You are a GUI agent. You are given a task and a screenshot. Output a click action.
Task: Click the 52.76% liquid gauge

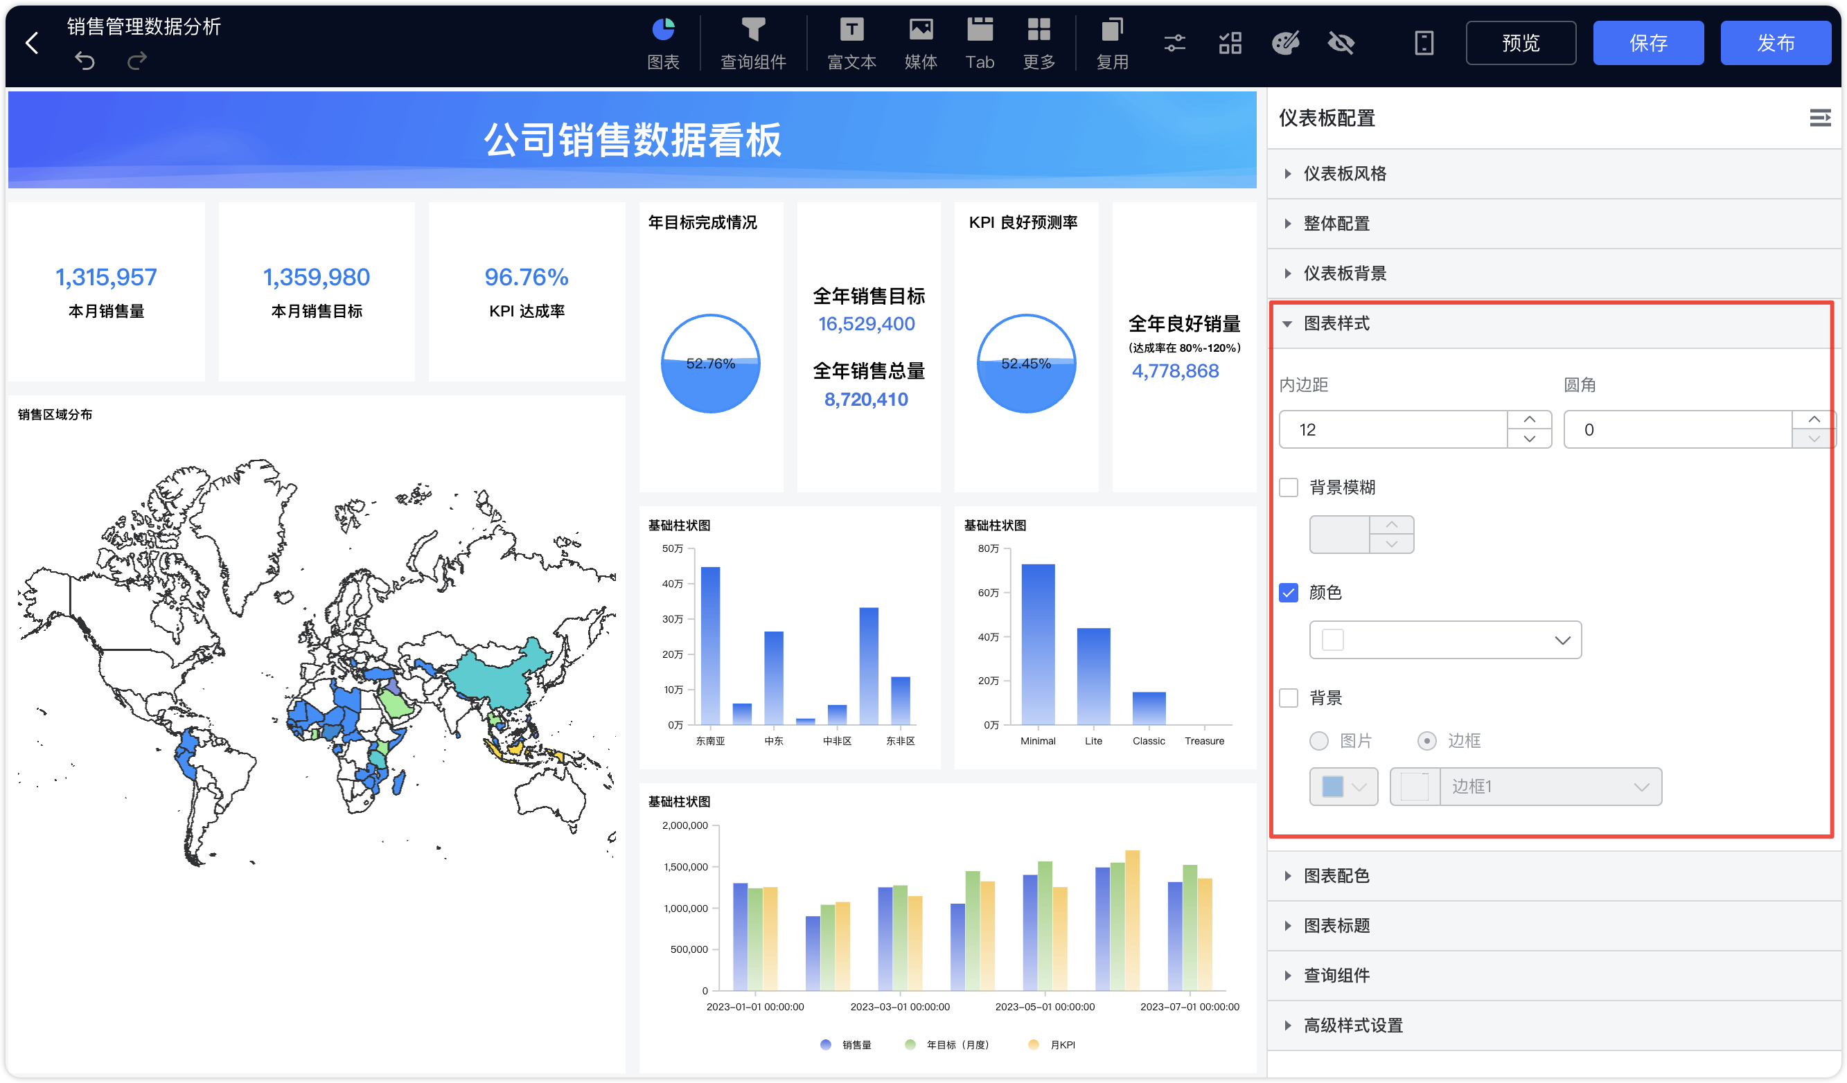(710, 364)
